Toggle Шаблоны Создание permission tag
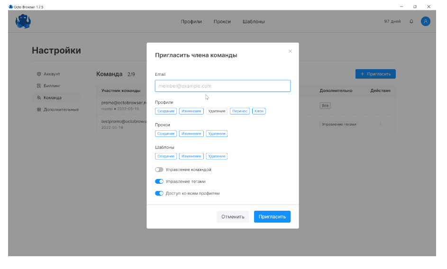Viewport: 447px width, 269px height. pos(166,156)
